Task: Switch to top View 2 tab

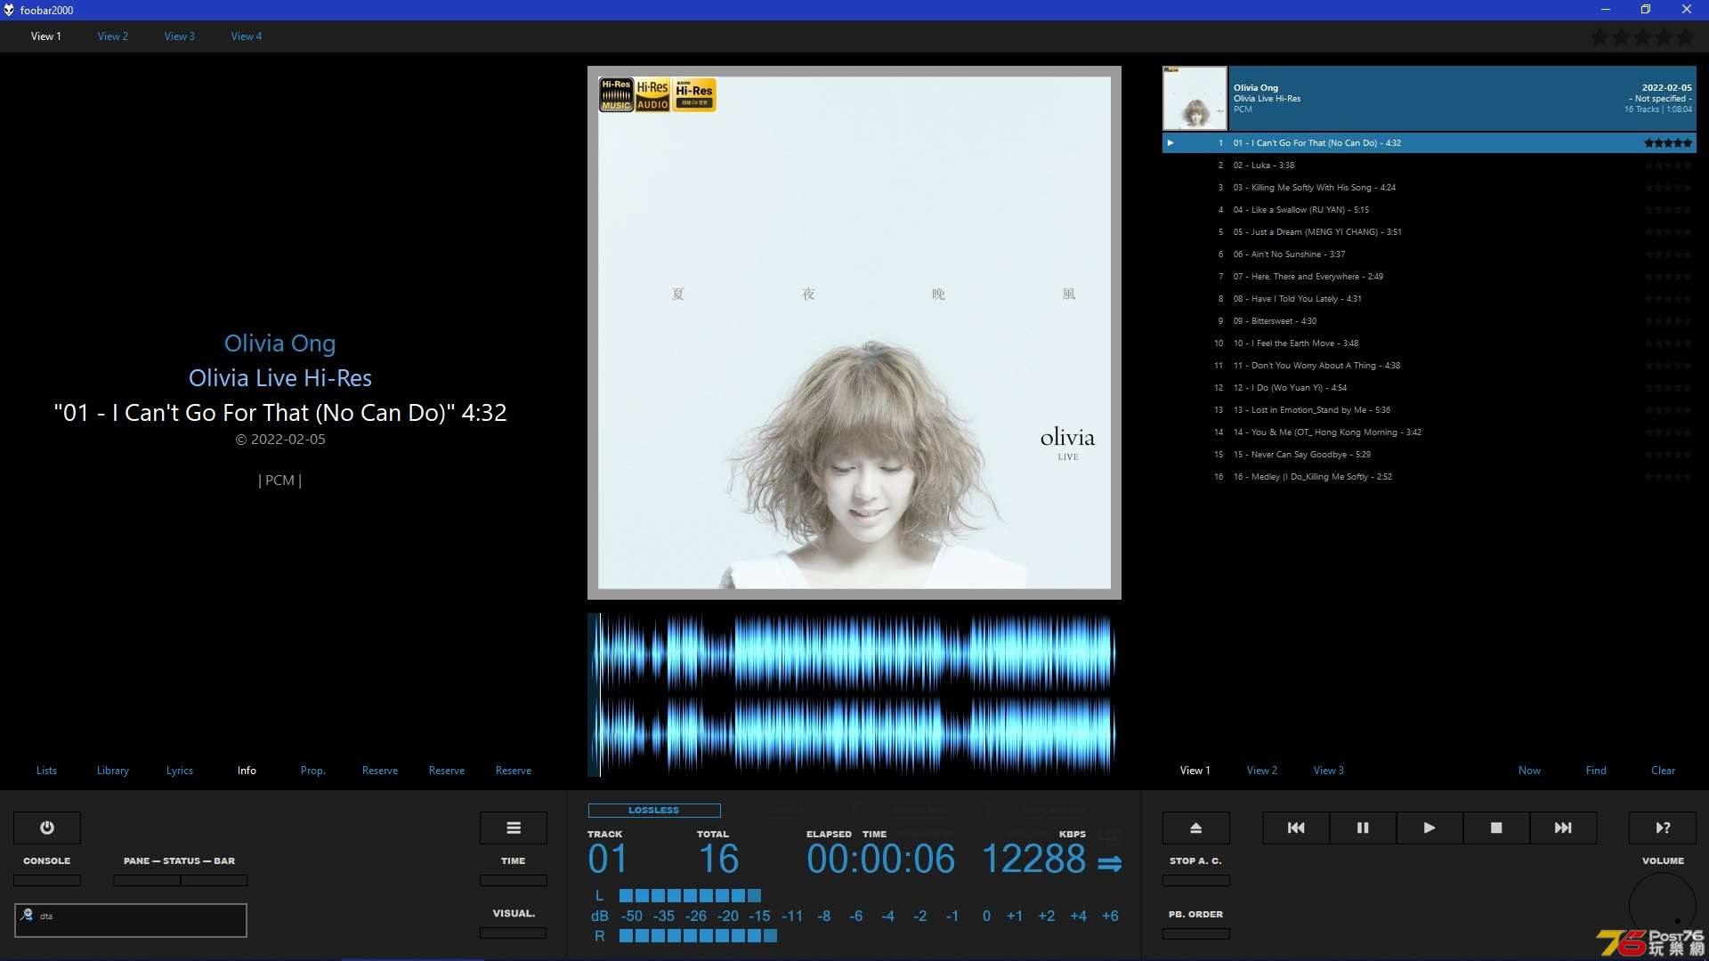Action: [x=113, y=36]
